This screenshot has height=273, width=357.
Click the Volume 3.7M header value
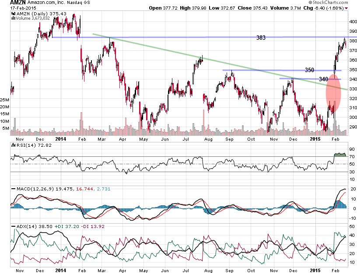[x=286, y=8]
